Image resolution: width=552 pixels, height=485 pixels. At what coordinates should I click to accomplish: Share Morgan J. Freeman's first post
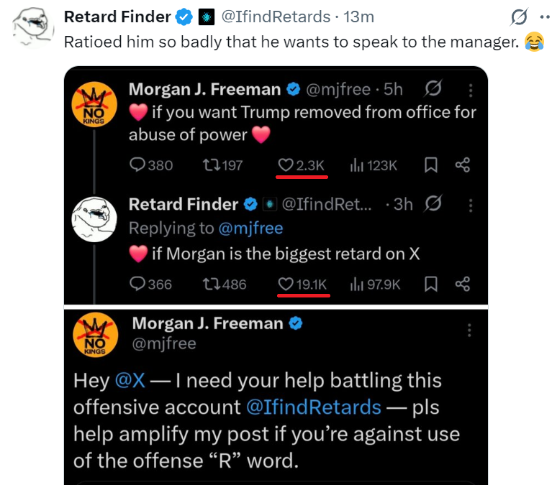pos(463,165)
